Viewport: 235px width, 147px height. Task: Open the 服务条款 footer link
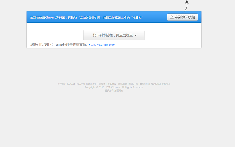pyautogui.click(x=90, y=84)
